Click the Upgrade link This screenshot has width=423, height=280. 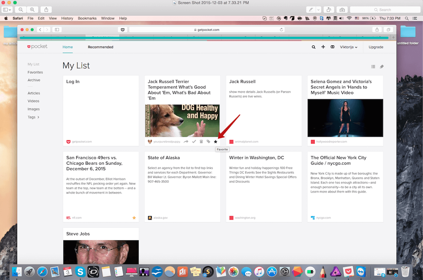pyautogui.click(x=376, y=47)
